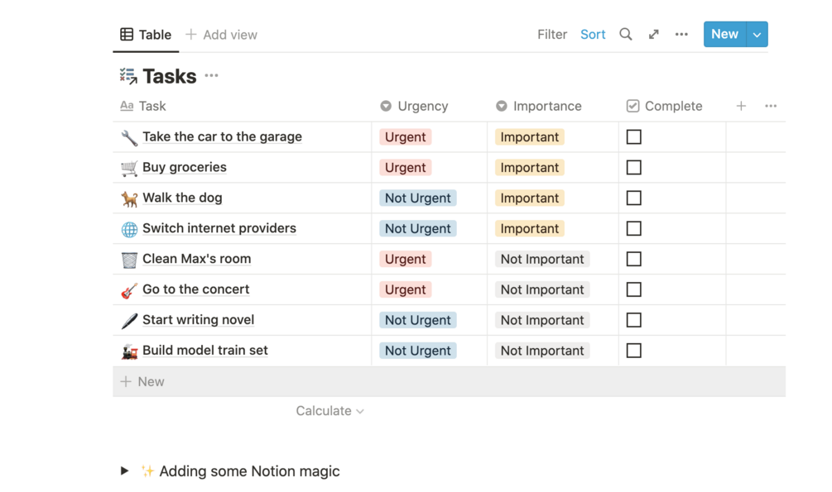Click the plus icon to add column

741,106
